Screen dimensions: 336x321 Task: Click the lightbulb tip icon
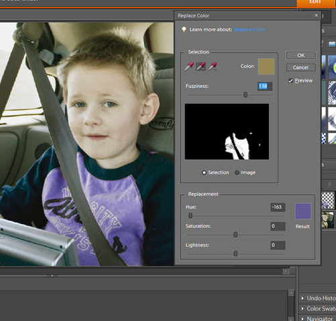click(x=184, y=29)
